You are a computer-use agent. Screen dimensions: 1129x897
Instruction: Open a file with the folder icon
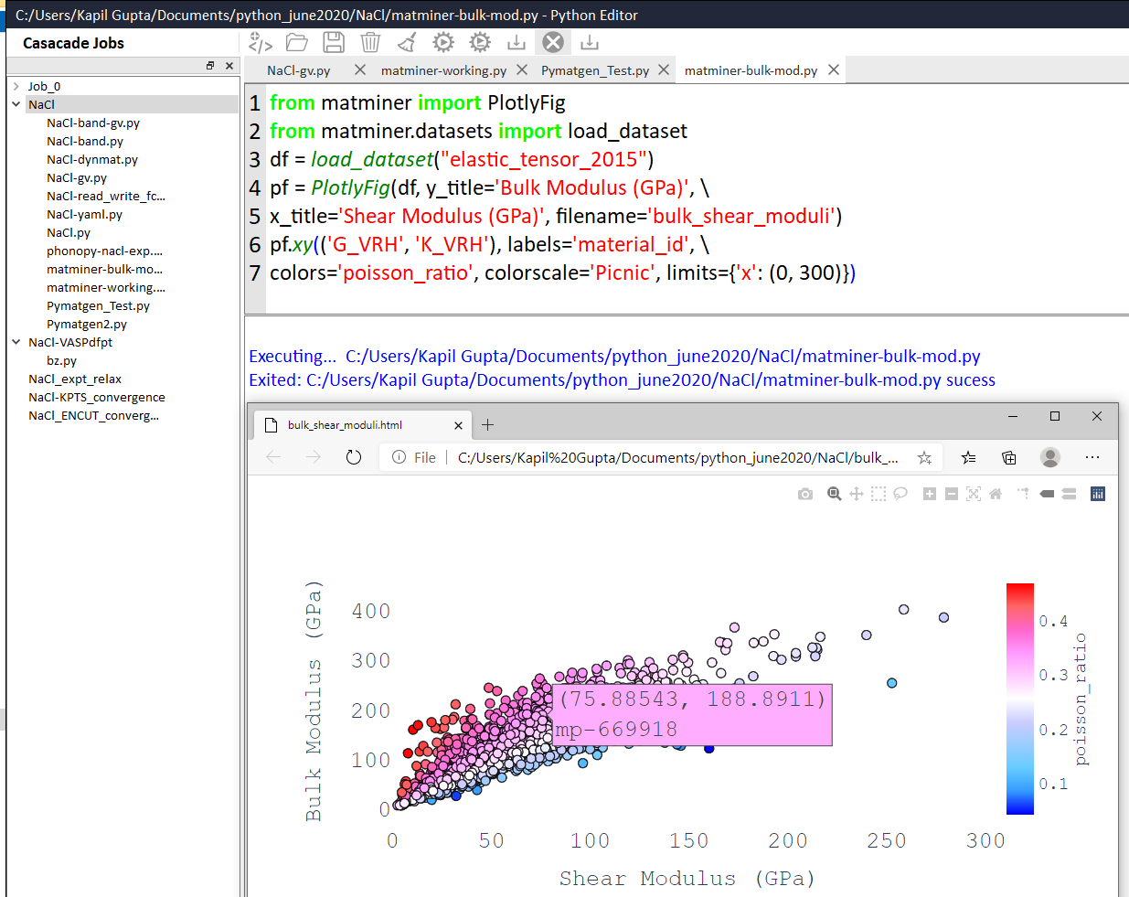pyautogui.click(x=296, y=42)
